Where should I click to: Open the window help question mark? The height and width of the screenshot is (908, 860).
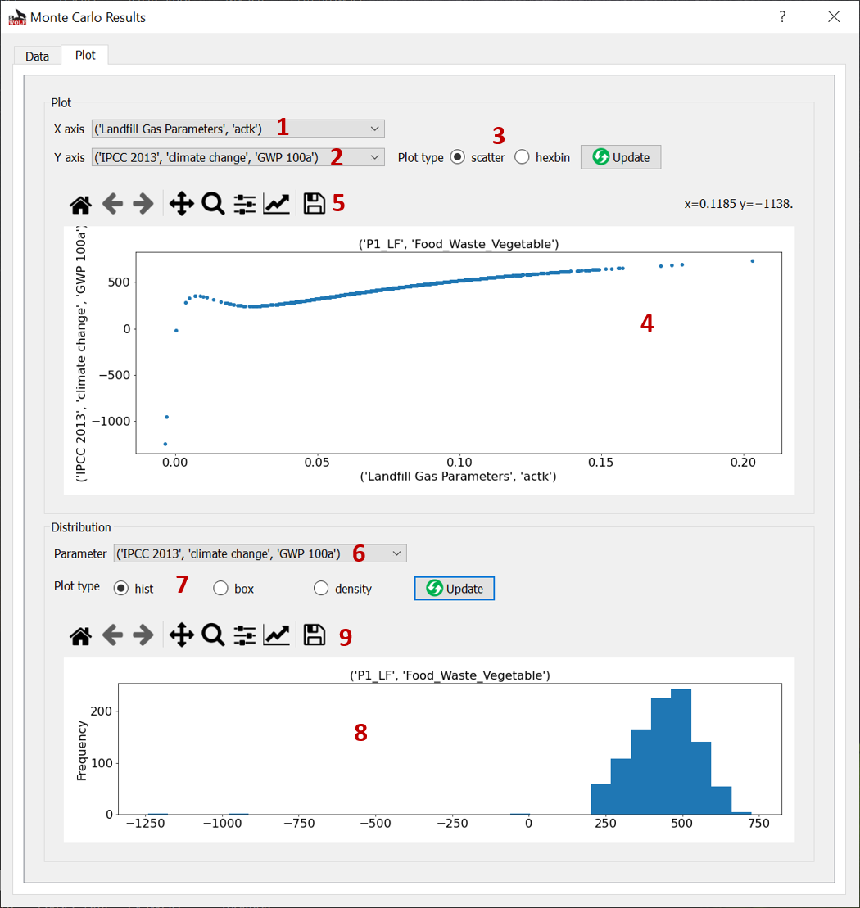782,17
